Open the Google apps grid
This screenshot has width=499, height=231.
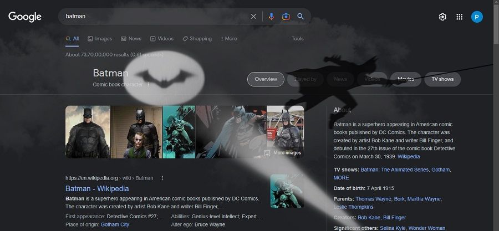[459, 17]
